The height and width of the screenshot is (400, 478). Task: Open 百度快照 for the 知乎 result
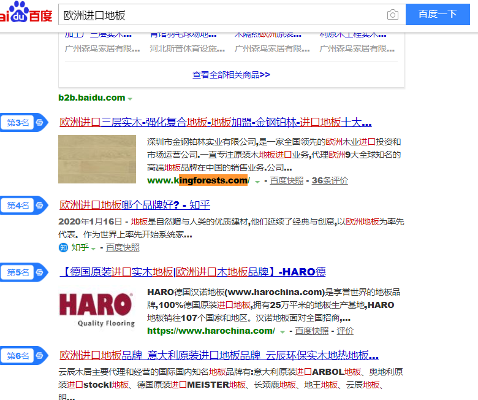click(x=123, y=247)
